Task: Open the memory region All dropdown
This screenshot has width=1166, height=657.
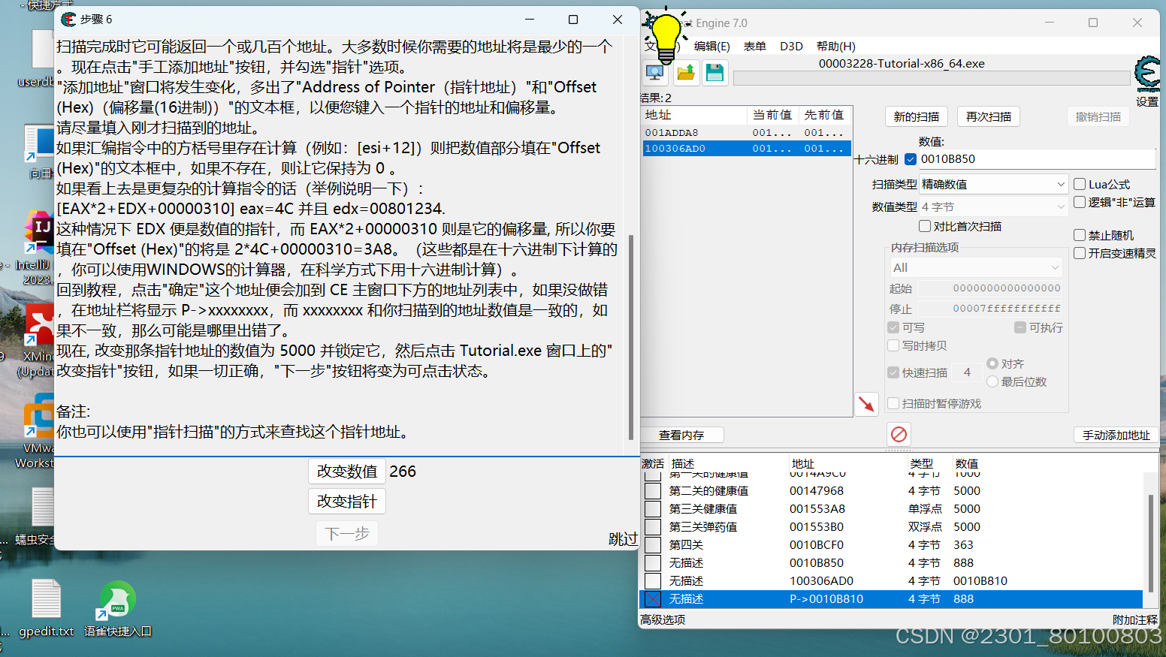Action: tap(976, 267)
